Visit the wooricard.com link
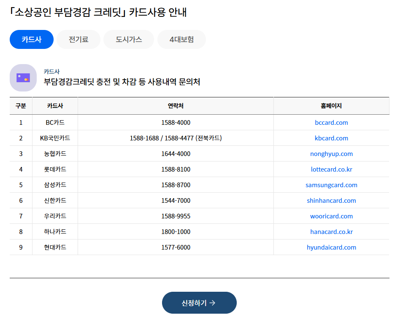The height and width of the screenshot is (320, 403). 331,216
